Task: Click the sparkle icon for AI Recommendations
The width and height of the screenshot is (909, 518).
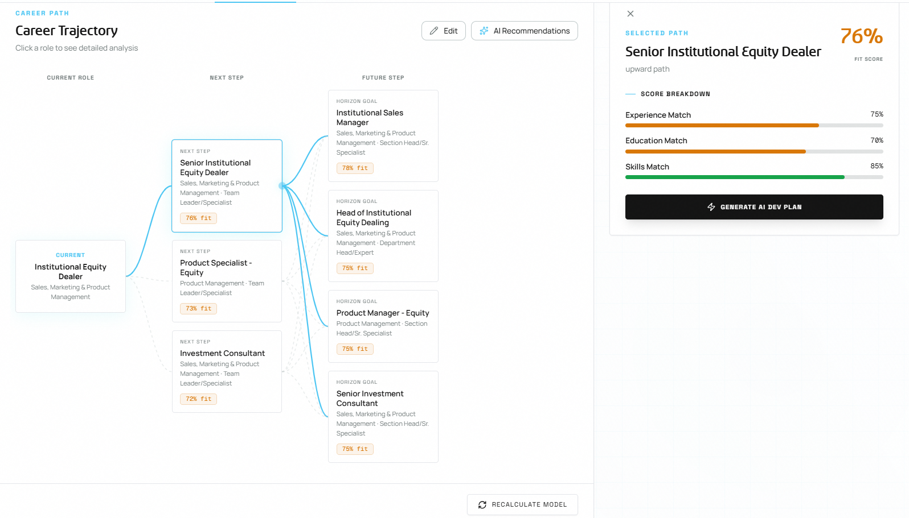Action: 484,31
